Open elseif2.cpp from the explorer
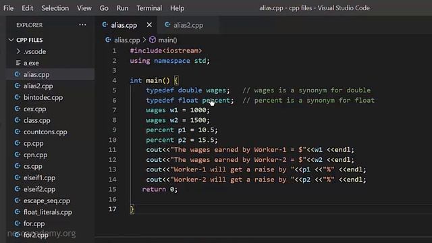 click(39, 189)
